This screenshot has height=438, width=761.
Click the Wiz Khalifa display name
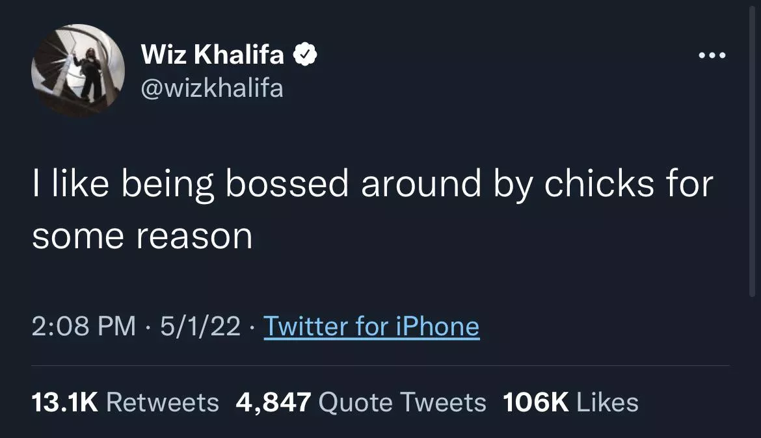pyautogui.click(x=213, y=55)
